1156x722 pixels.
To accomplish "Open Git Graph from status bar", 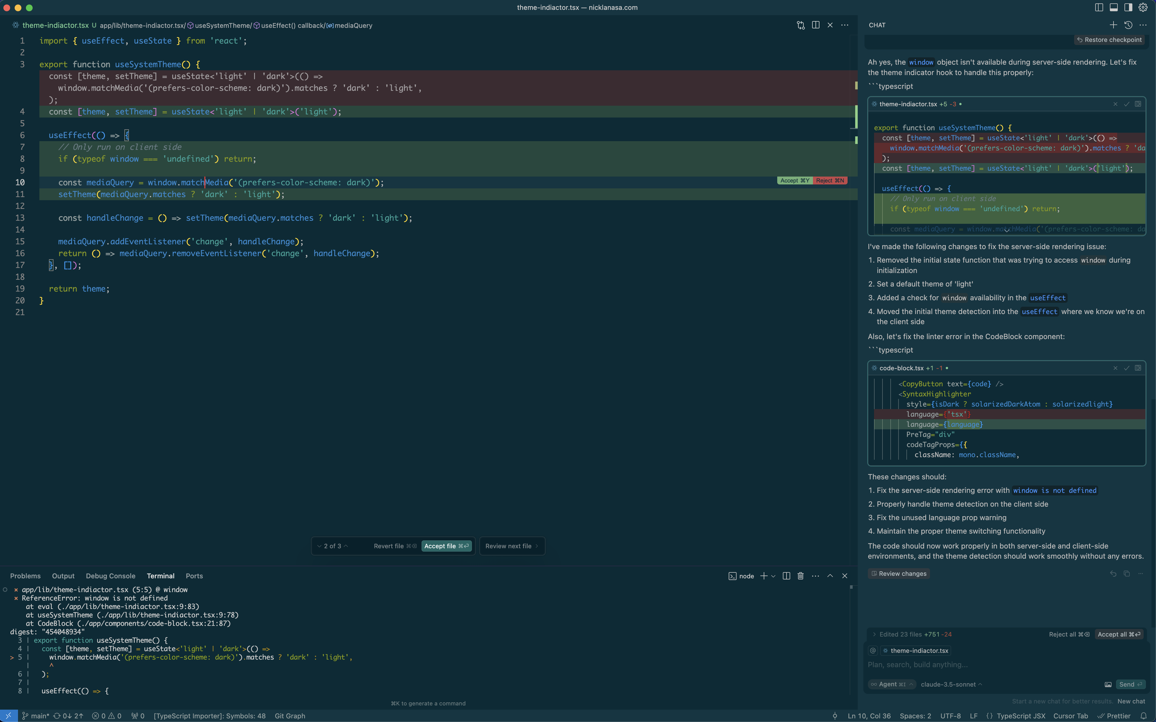I will point(290,716).
